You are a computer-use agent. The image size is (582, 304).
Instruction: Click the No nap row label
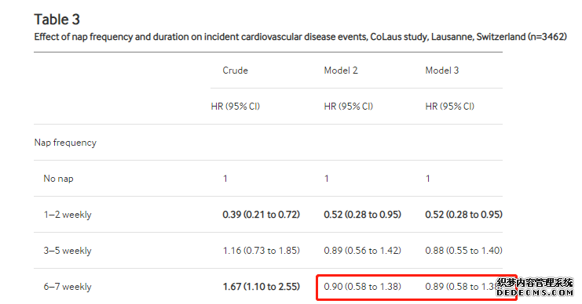(x=58, y=179)
